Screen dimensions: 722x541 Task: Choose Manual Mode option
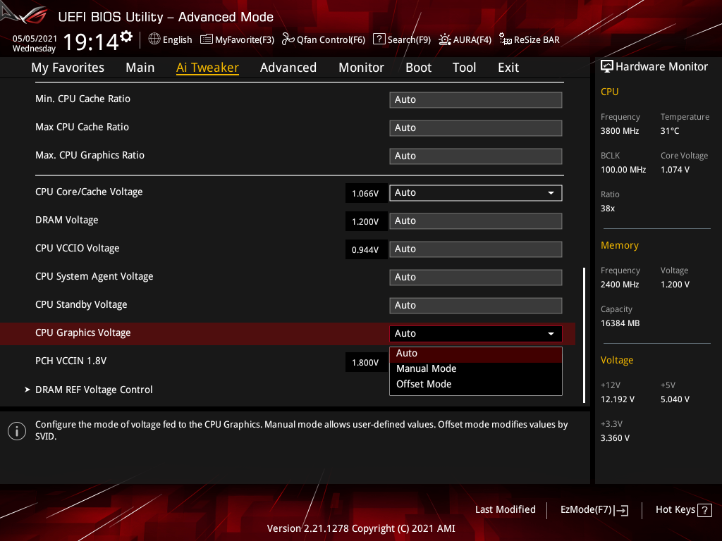pyautogui.click(x=476, y=368)
